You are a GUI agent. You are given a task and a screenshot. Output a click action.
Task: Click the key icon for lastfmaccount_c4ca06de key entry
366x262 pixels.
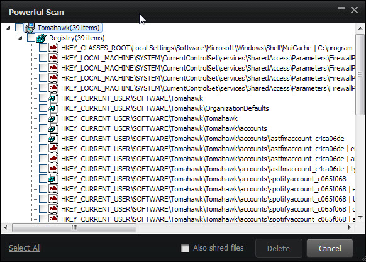pyautogui.click(x=53, y=139)
